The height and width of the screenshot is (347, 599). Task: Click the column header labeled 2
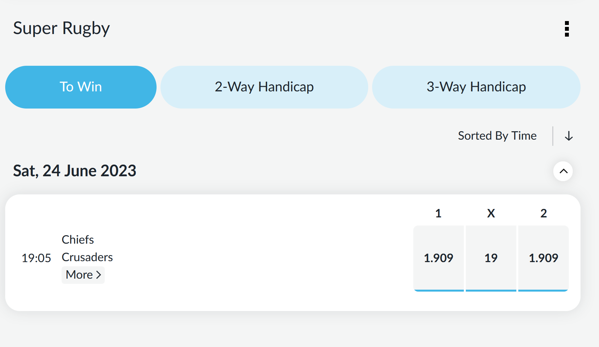tap(543, 213)
